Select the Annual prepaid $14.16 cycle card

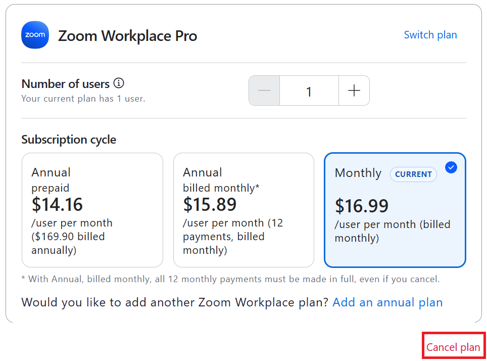coord(92,210)
